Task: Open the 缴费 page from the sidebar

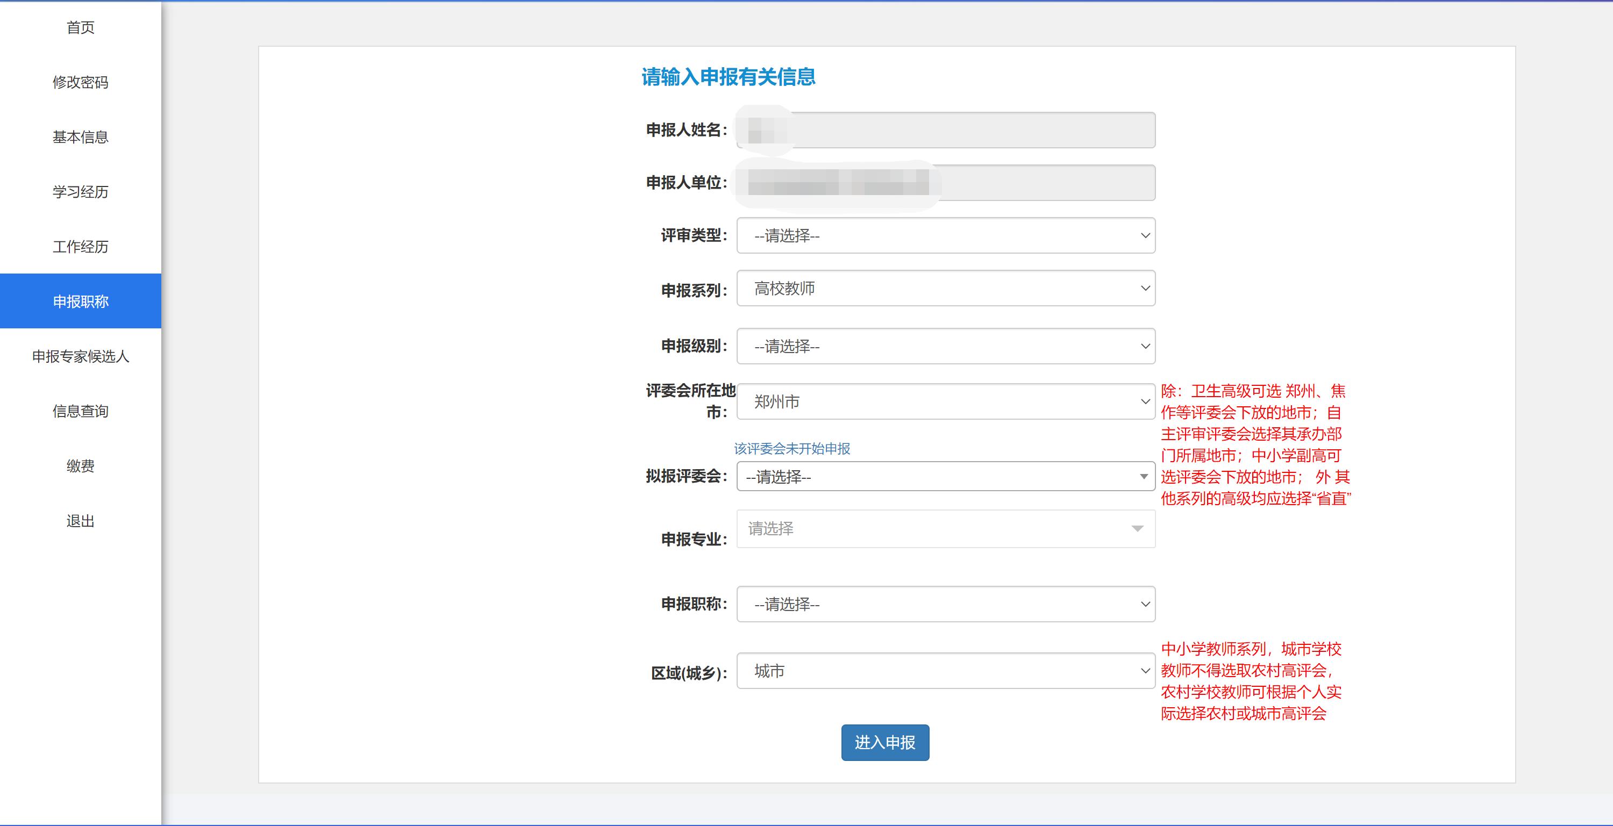Action: [x=80, y=465]
